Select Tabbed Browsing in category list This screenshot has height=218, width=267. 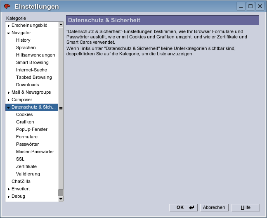(34, 77)
